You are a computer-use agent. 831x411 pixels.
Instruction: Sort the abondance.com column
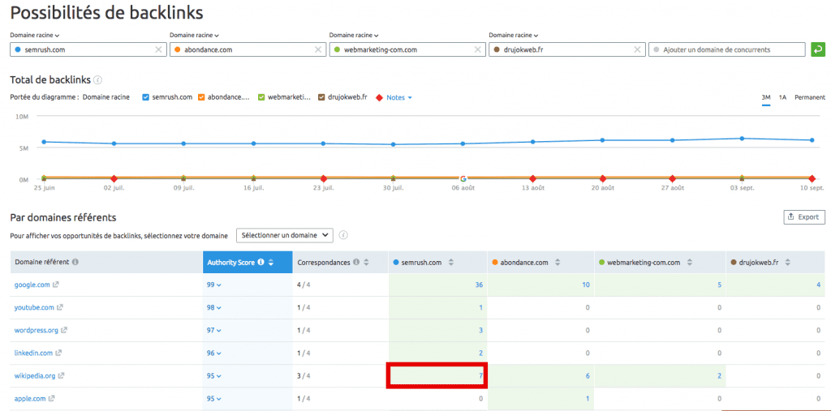(556, 262)
